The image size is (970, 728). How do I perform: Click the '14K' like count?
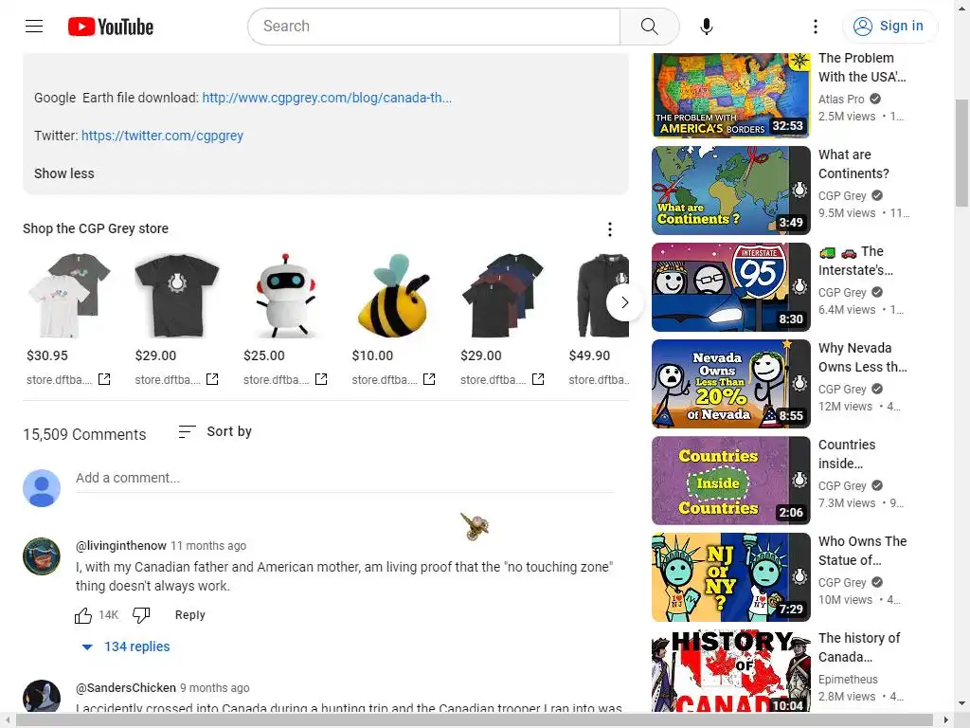[108, 615]
